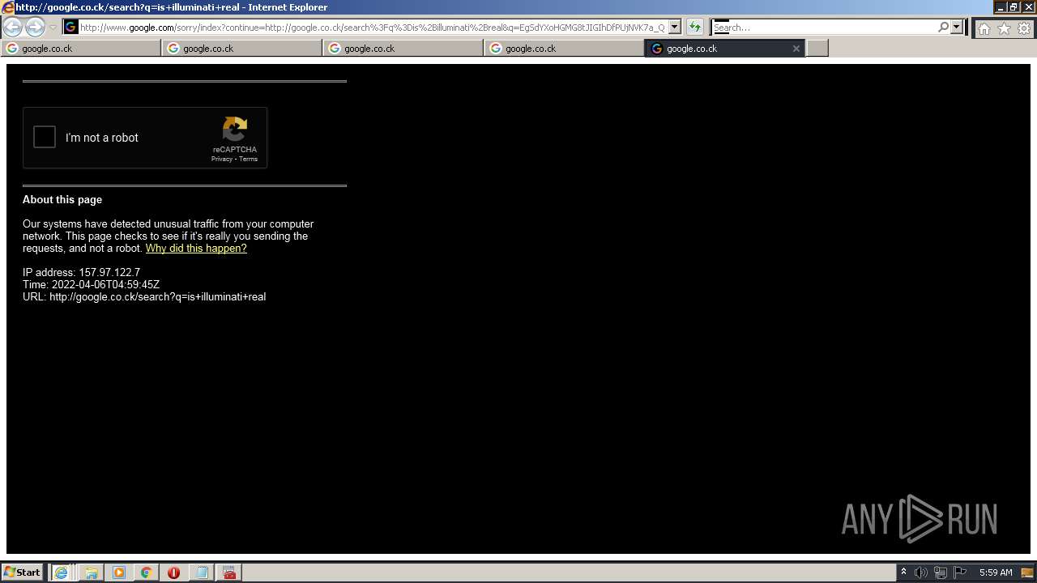Screen dimensions: 1037x583
Task: Minimize the Internet Explorer window
Action: pyautogui.click(x=1001, y=6)
